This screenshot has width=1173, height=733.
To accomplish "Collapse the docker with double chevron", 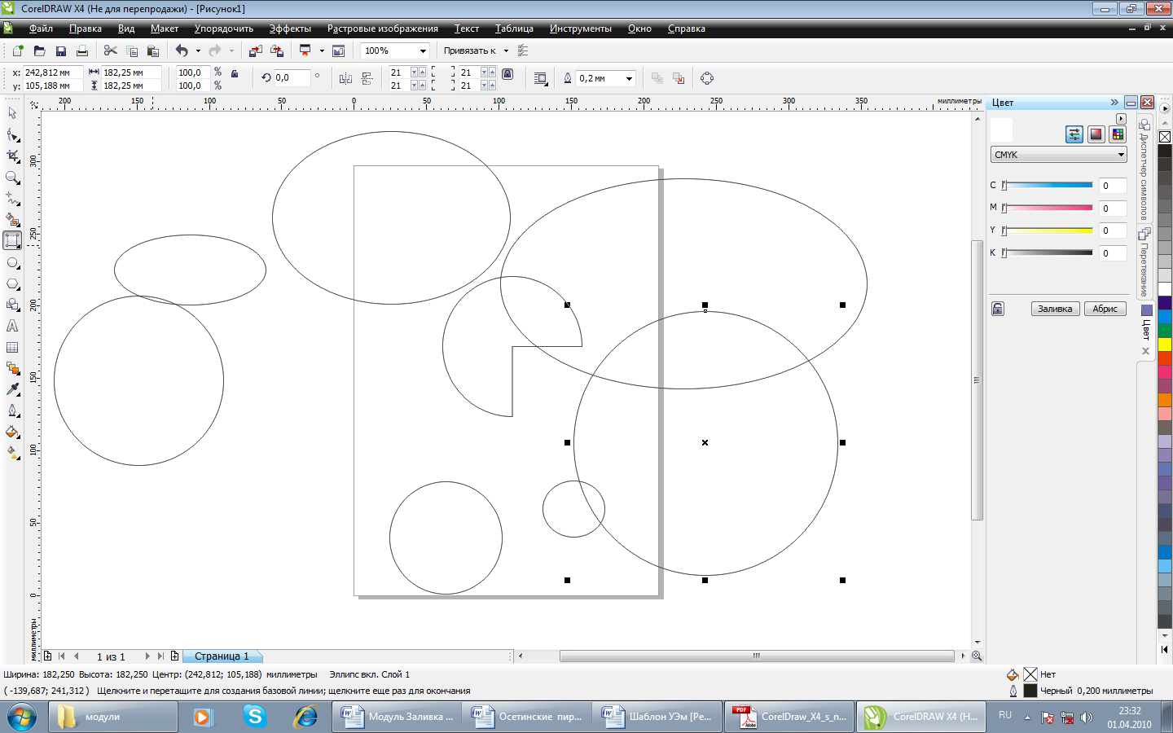I will coord(1114,103).
